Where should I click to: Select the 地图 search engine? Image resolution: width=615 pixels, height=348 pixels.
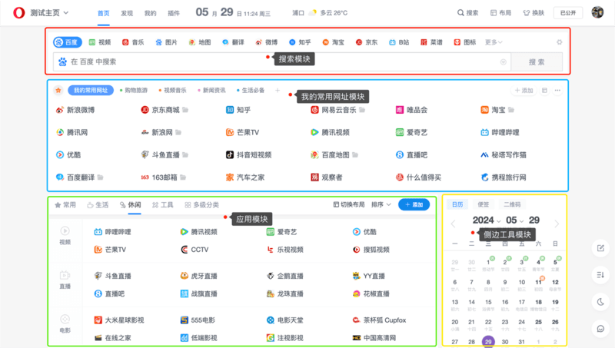(x=200, y=42)
